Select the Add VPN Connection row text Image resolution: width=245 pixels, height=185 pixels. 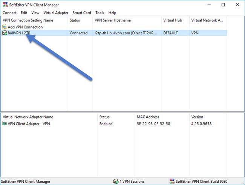(x=25, y=27)
